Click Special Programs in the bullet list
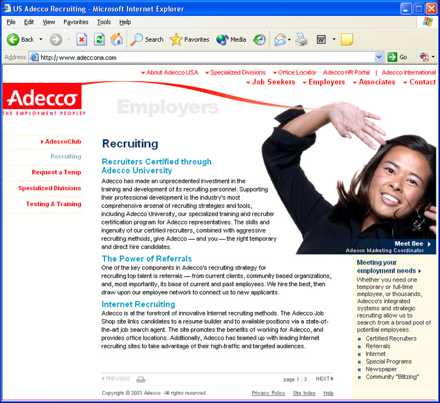 click(x=388, y=362)
